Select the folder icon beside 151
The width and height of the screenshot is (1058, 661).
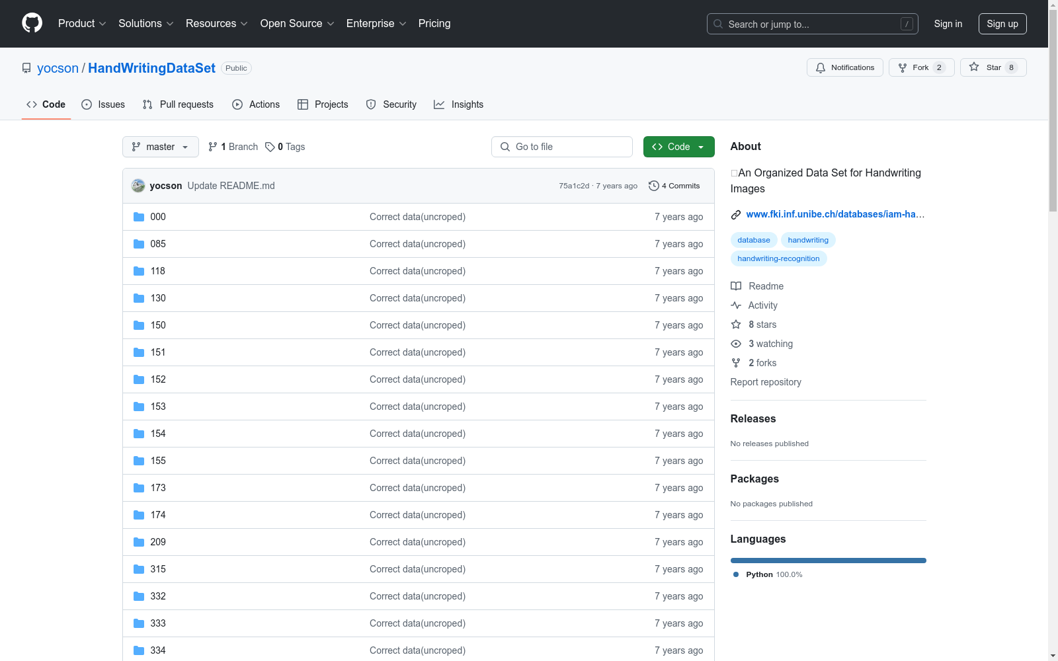pyautogui.click(x=139, y=352)
